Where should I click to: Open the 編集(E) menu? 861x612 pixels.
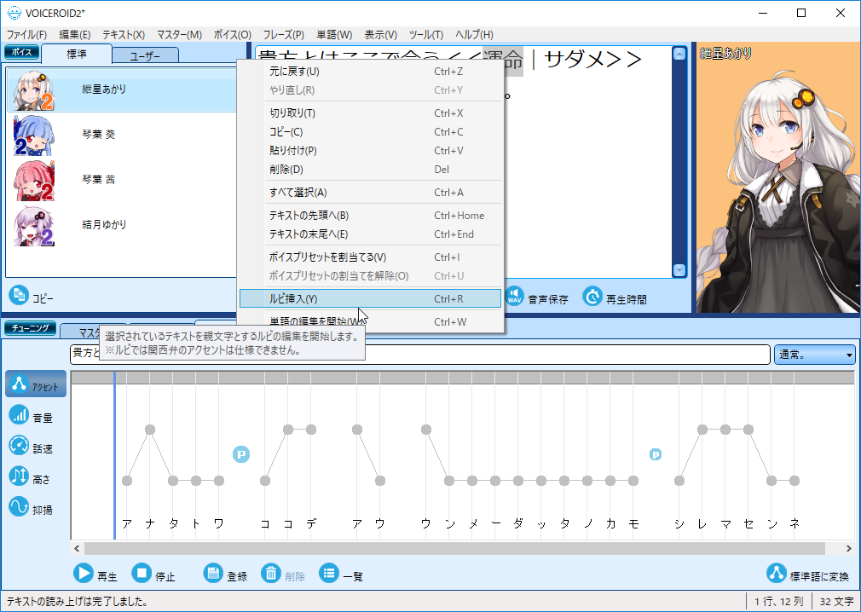pos(75,35)
